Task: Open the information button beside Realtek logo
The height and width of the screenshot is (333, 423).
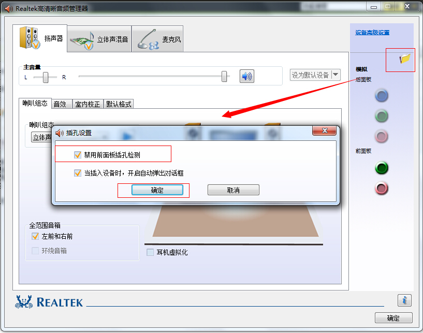Action: 404,300
